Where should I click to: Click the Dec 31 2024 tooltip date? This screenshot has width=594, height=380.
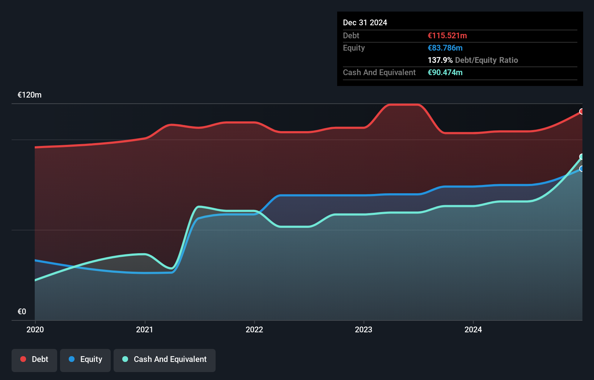[x=365, y=22]
